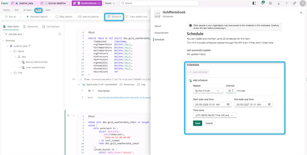Viewport: 307px width, 155px height.
Task: Collapse the dbo schema node
Action: (15, 57)
